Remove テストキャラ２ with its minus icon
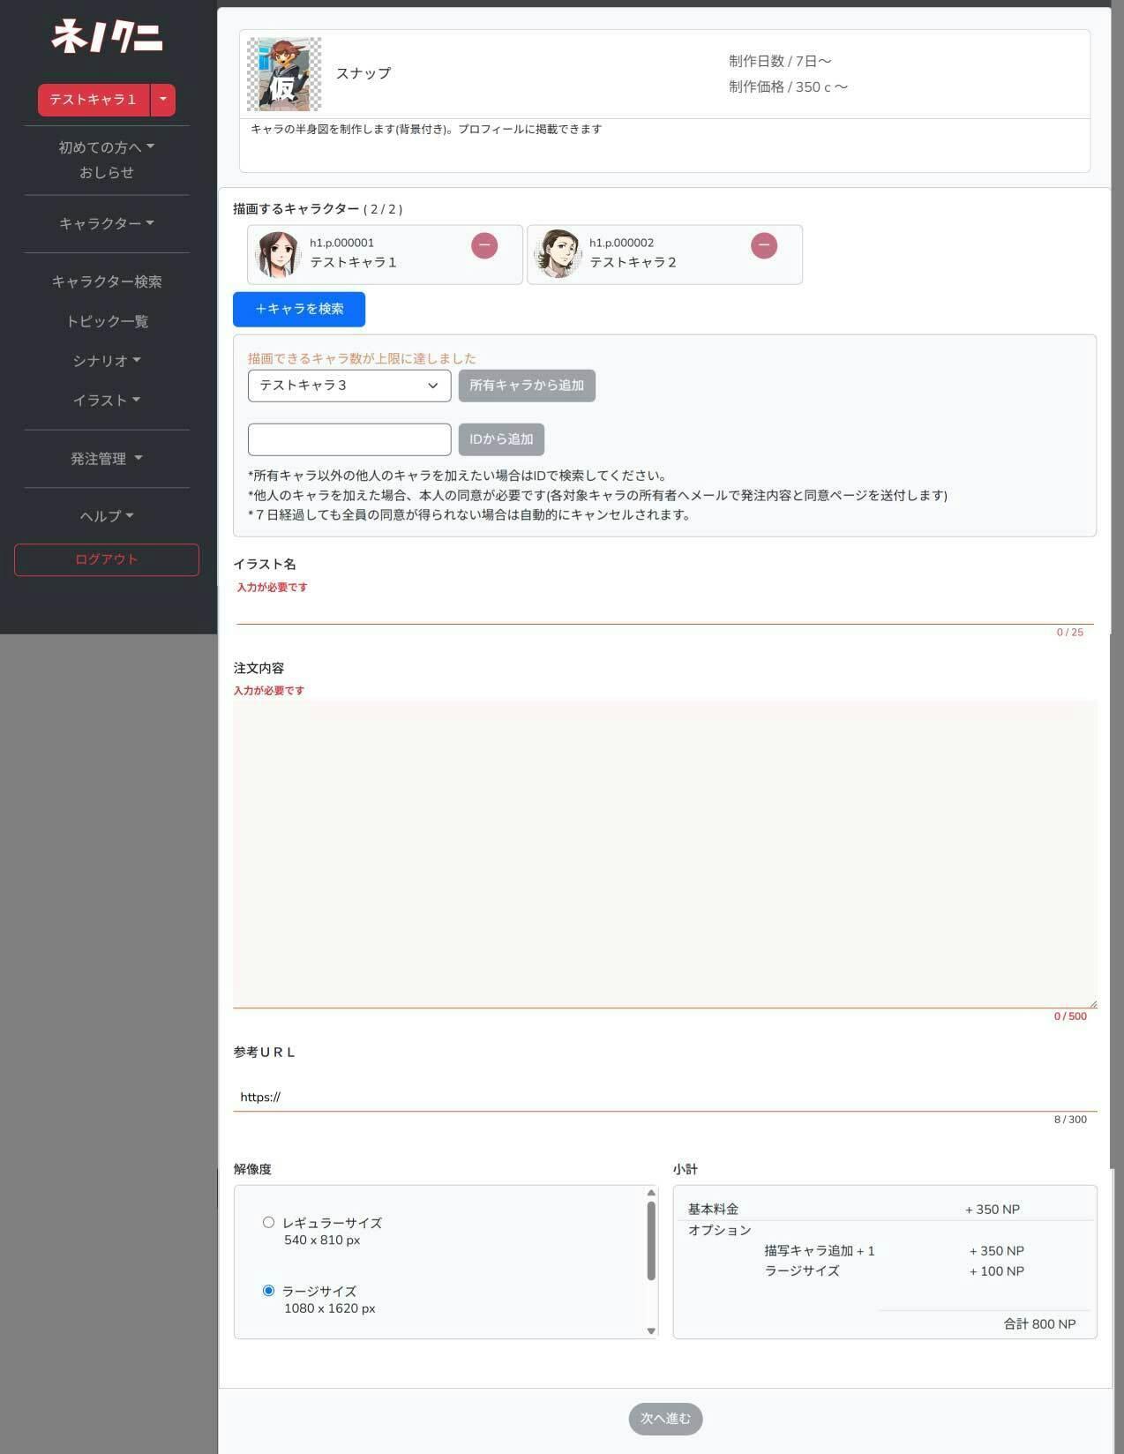1124x1454 pixels. tap(763, 245)
